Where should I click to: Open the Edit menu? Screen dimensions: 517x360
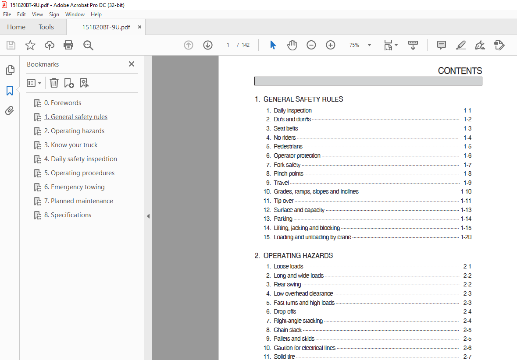pos(21,14)
